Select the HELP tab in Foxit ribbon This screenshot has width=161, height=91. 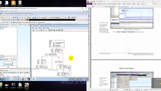[139, 4]
